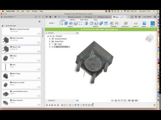Click the Undo arrow icon
This screenshot has width=161, height=120.
pyautogui.click(x=59, y=17)
